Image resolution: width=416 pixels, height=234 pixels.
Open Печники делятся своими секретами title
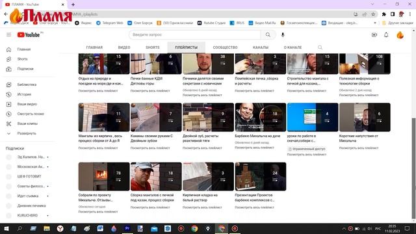pyautogui.click(x=203, y=81)
